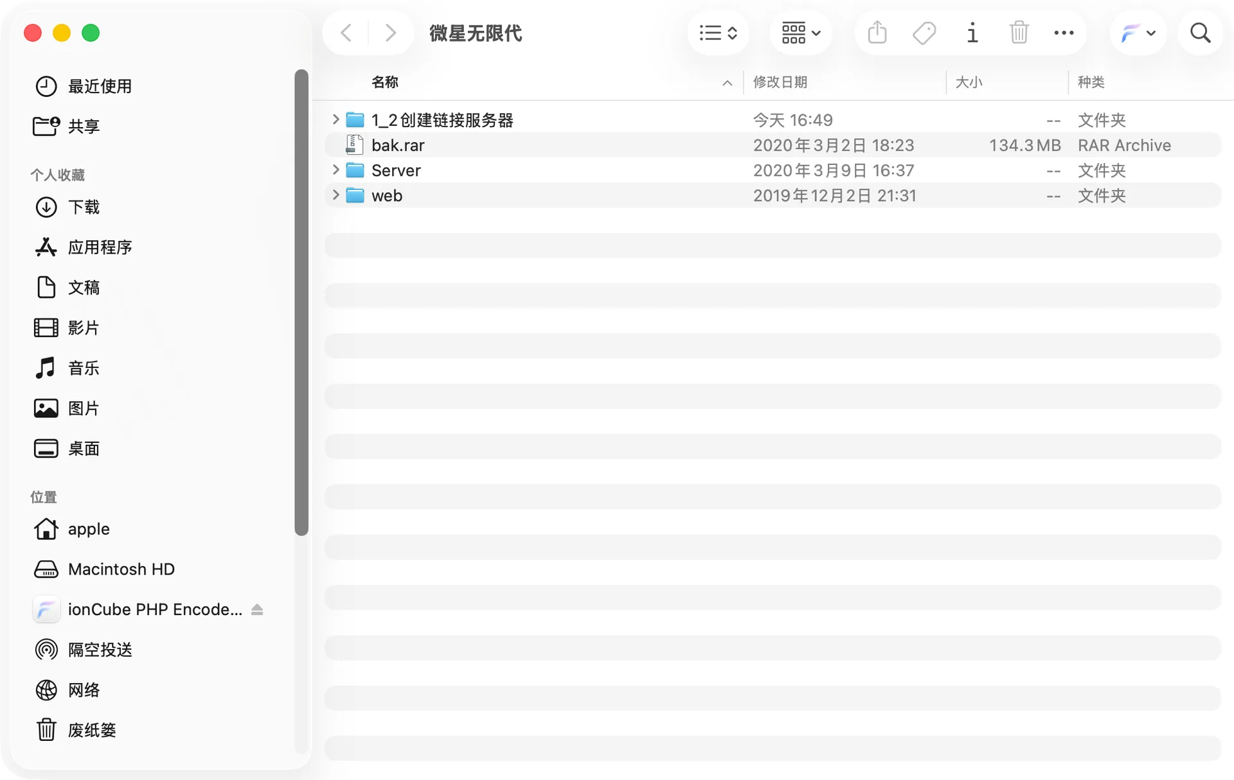Open the list view switcher
Screen dimensions: 1234x780
718,33
